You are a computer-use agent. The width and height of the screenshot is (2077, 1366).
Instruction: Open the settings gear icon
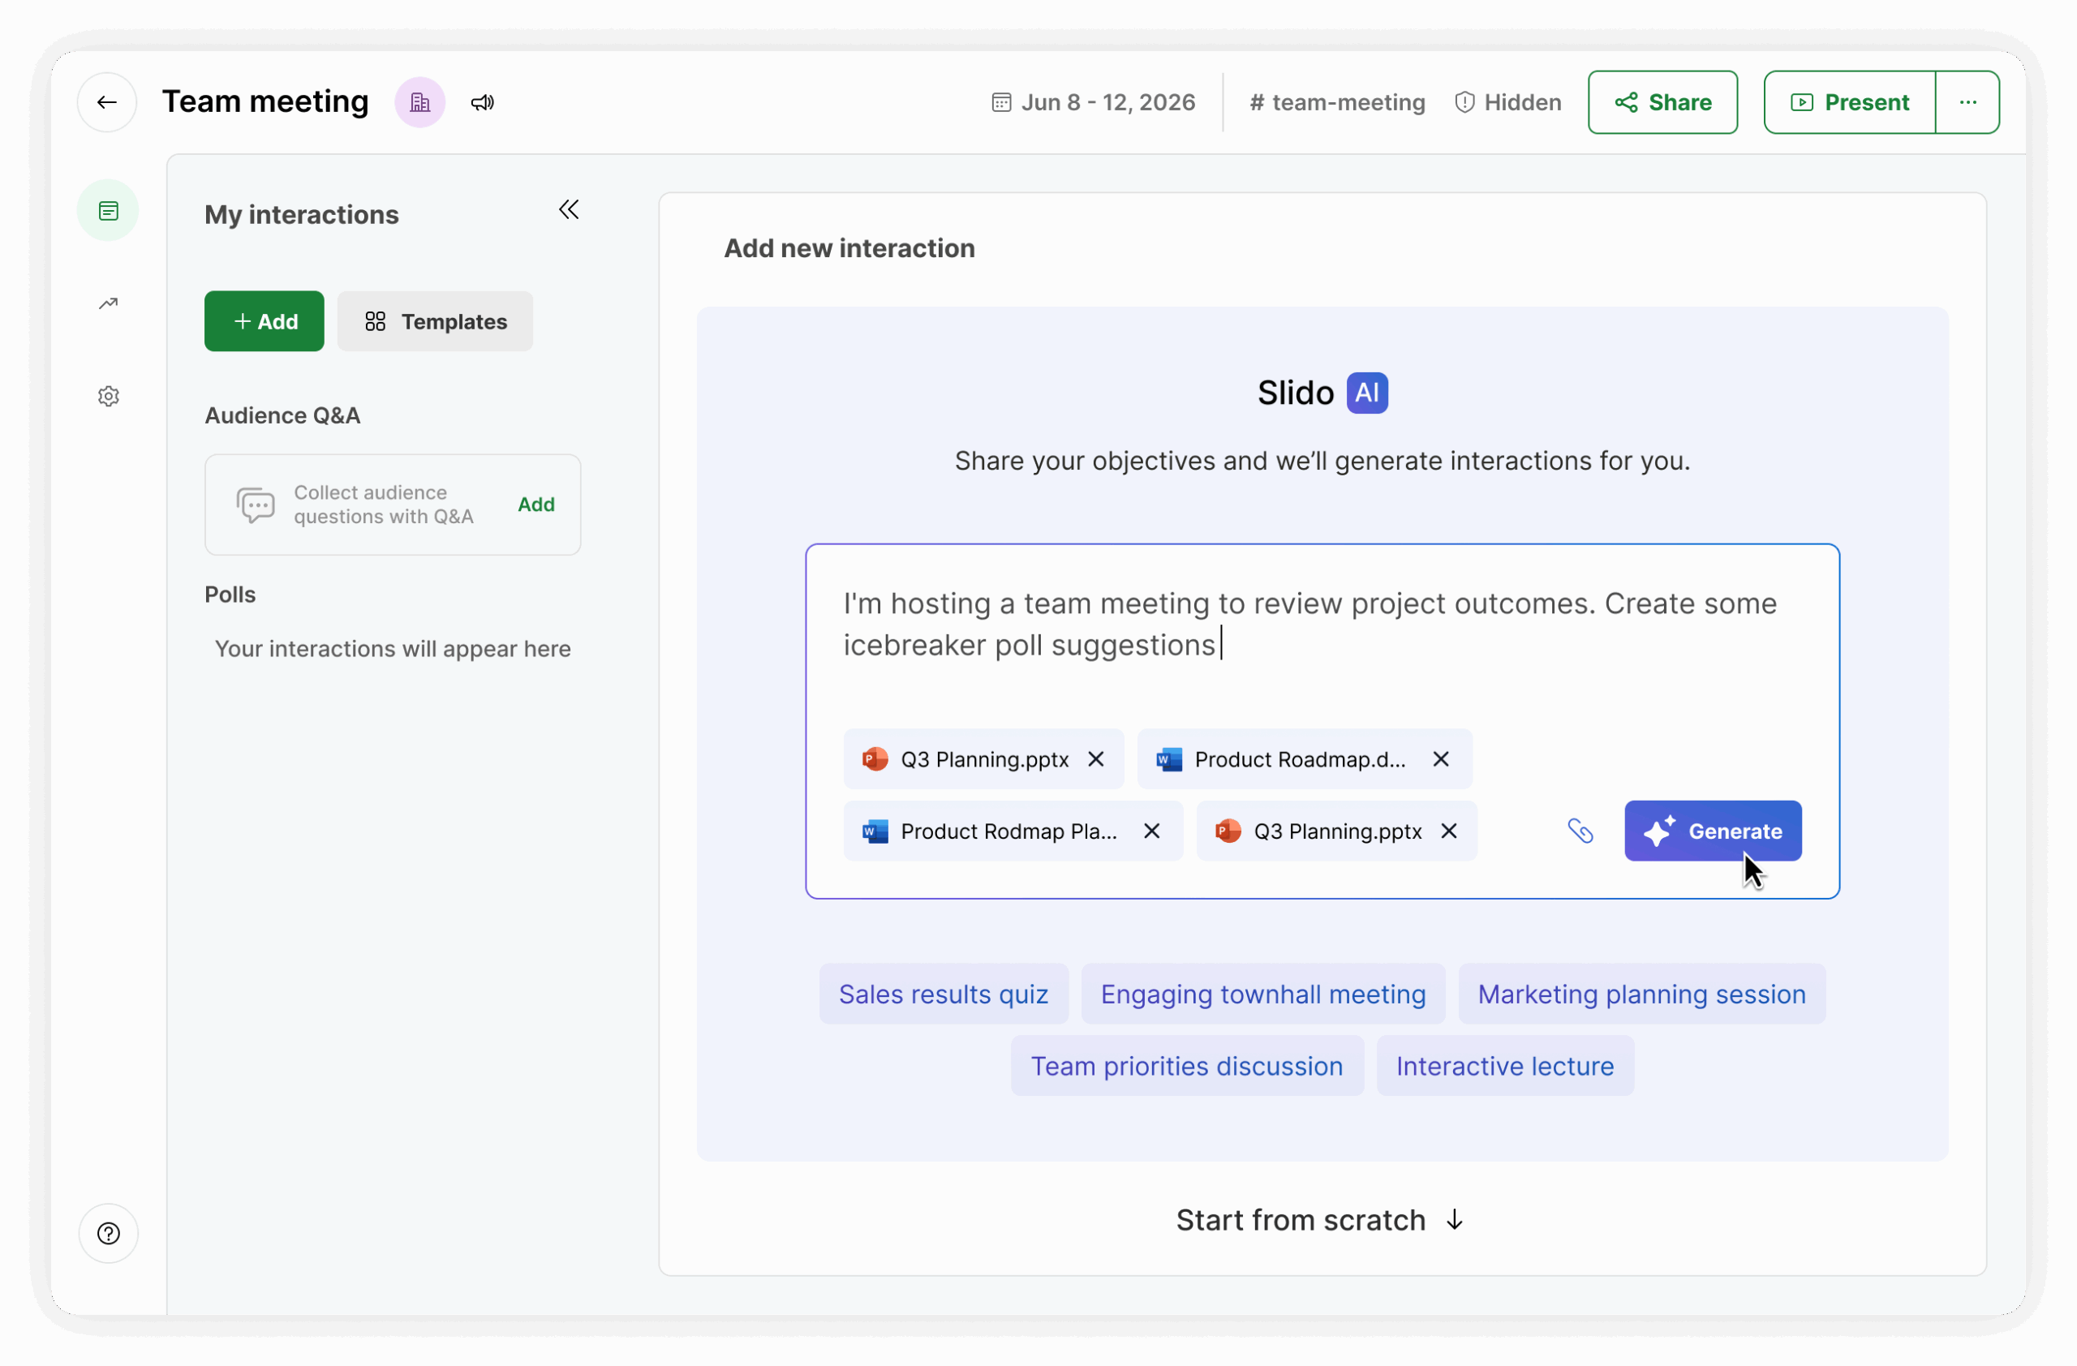point(108,396)
